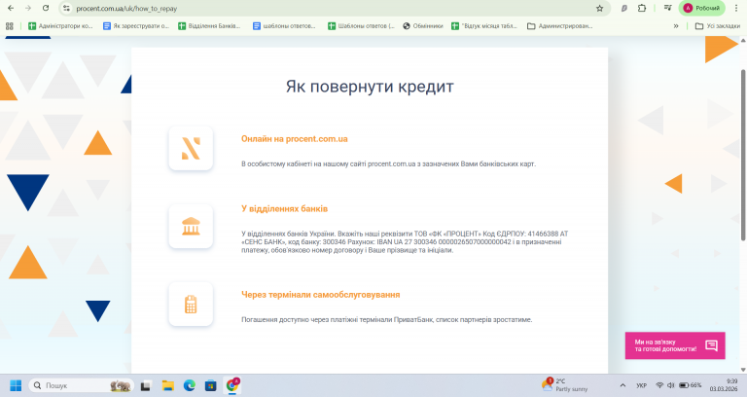Image resolution: width=747 pixels, height=397 pixels.
Task: Open the clock and date 03.03.2026
Action: 724,385
